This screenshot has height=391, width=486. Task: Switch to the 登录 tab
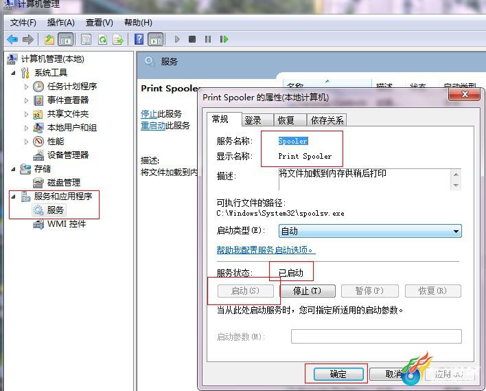click(x=257, y=120)
